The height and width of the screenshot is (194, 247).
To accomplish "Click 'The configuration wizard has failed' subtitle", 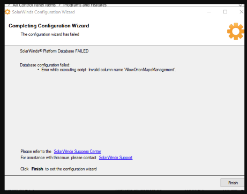I will [50, 34].
